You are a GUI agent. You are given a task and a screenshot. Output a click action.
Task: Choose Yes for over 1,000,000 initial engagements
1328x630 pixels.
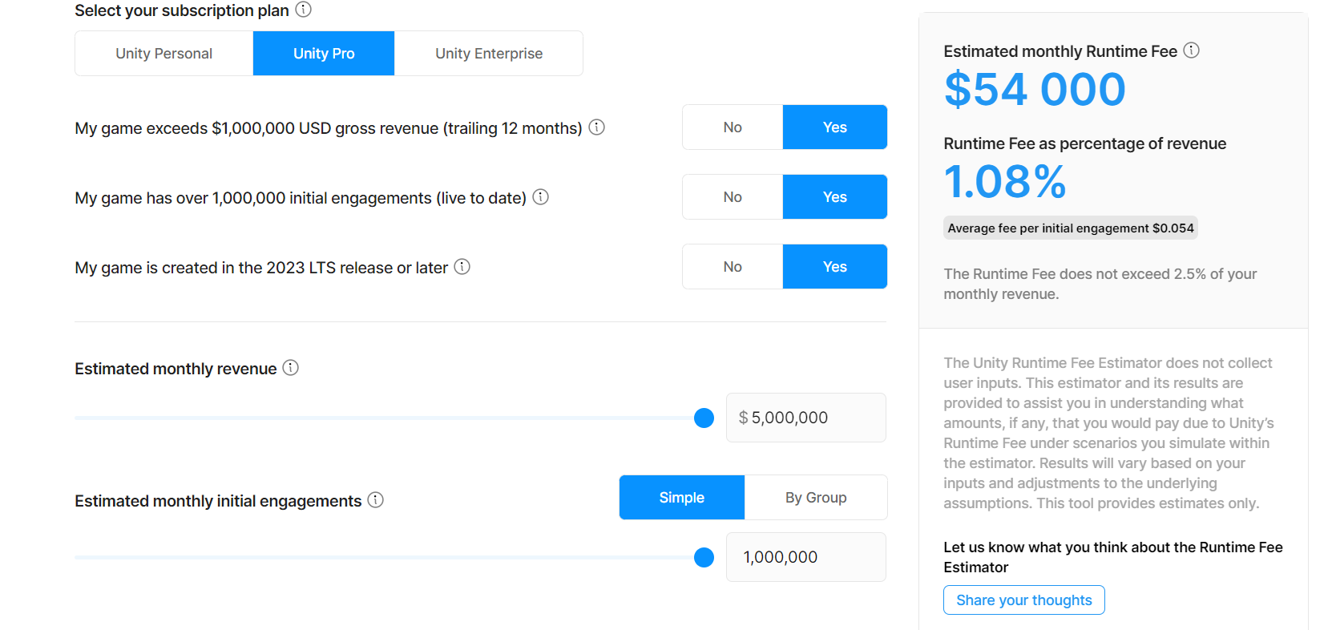pos(835,197)
